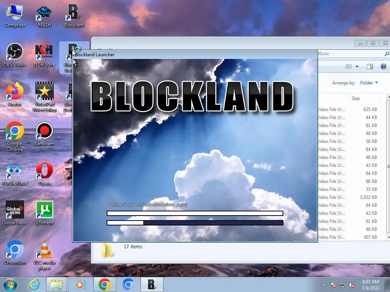390x292 pixels.
Task: Open the Bandicam desktop shortcut
Action: point(44,134)
